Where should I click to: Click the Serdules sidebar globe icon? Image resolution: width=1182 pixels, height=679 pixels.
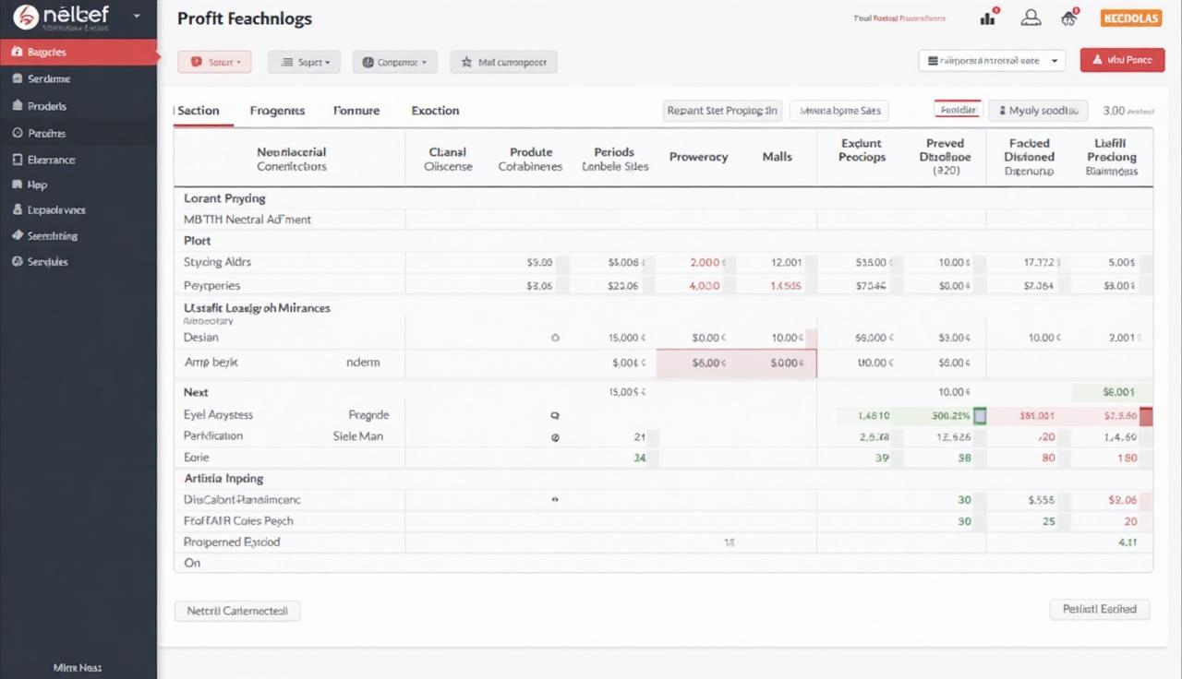[x=18, y=262]
